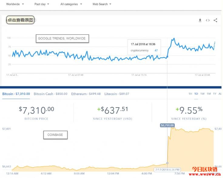
Task: Click the view original image button
Action: 20,20
